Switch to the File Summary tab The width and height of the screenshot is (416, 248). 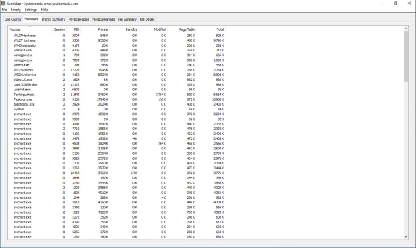127,19
